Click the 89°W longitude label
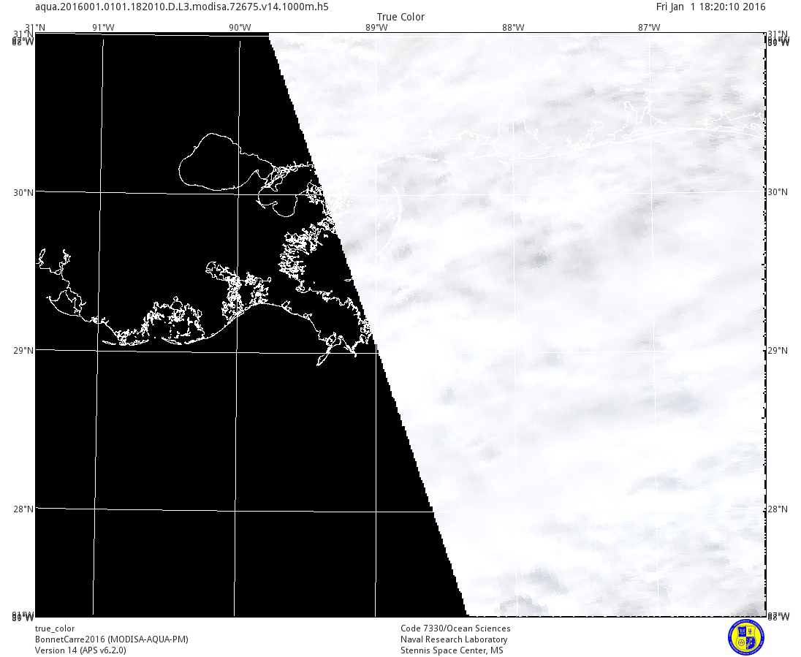Viewport: 801px width, 657px height. 376,28
